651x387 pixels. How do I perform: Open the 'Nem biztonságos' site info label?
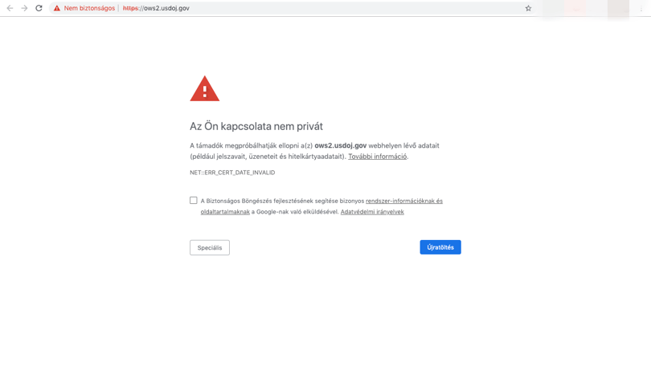coord(89,8)
